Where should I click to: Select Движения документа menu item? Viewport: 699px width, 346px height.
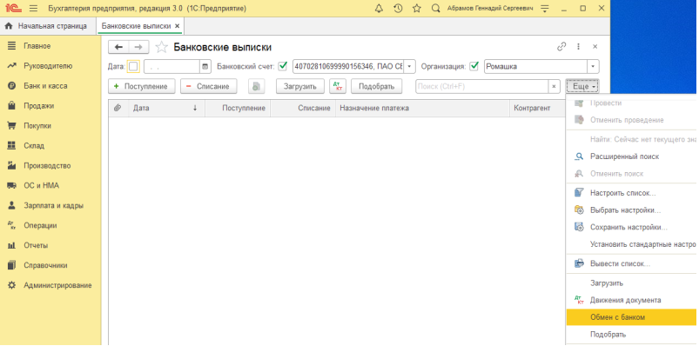pos(631,300)
